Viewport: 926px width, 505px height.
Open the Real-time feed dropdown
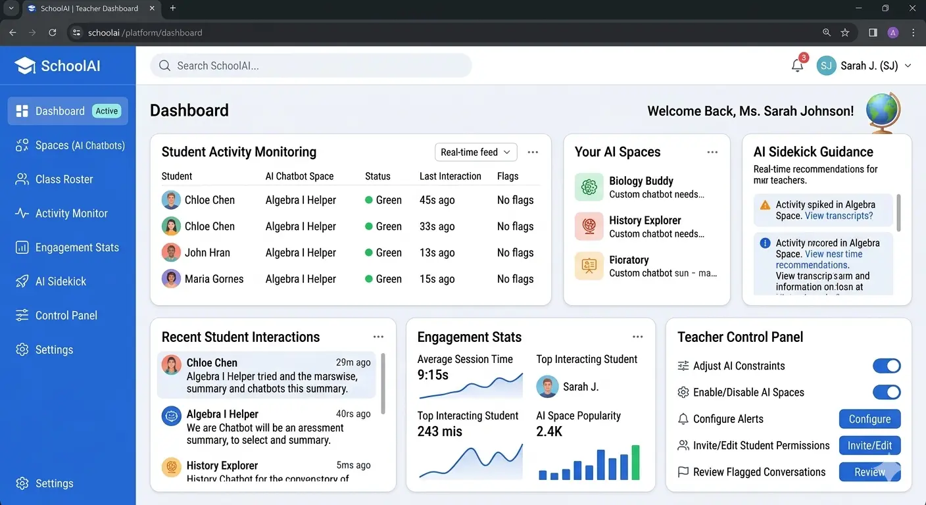(x=475, y=152)
